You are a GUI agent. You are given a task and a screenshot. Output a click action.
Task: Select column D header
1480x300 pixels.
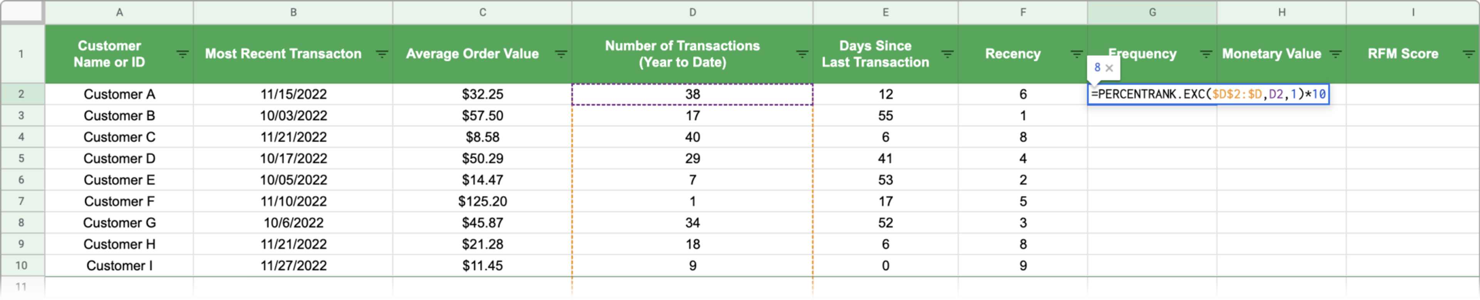point(692,12)
